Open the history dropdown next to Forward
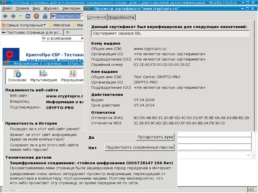 [x=20, y=16]
